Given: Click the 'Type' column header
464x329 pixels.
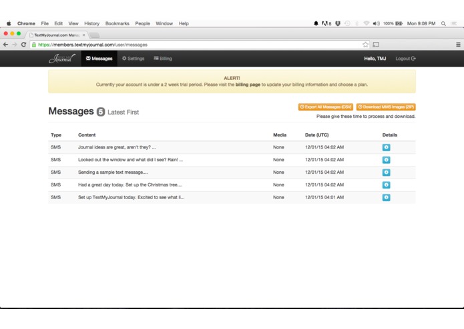Looking at the screenshot, I should click(x=56, y=135).
